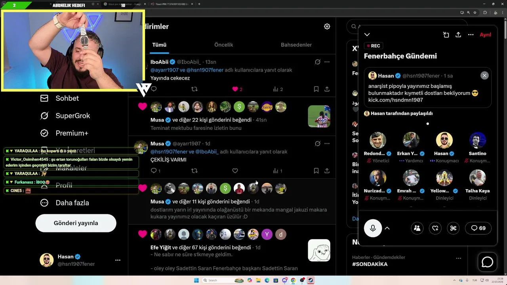Open meme thumbnail on Efe Yiğit notification

[x=319, y=251]
